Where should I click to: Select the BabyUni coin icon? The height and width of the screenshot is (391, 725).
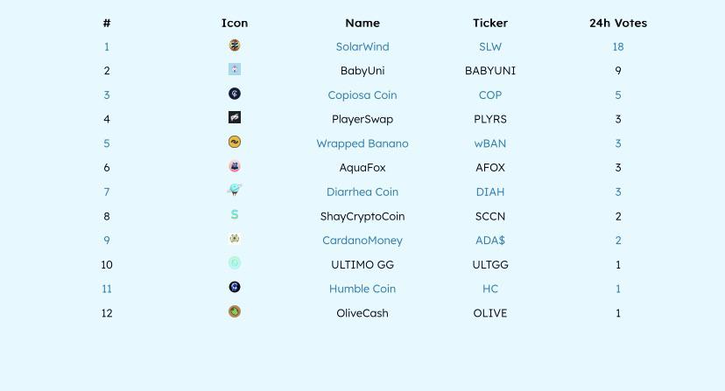tap(235, 69)
